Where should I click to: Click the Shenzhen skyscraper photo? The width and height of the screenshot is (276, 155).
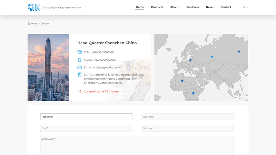pyautogui.click(x=48, y=68)
